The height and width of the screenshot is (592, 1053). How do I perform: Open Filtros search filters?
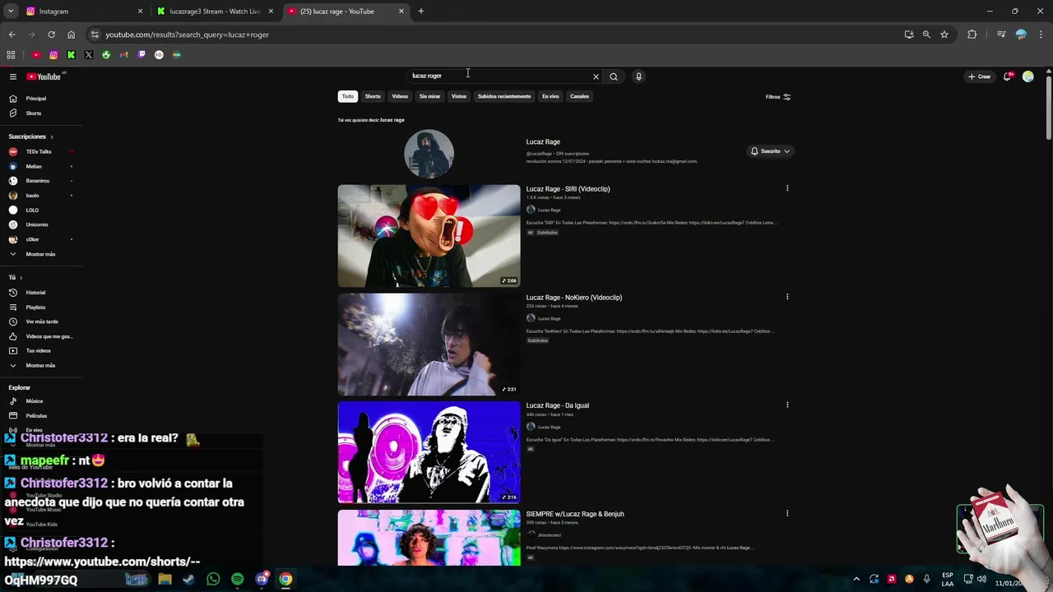[x=777, y=97]
